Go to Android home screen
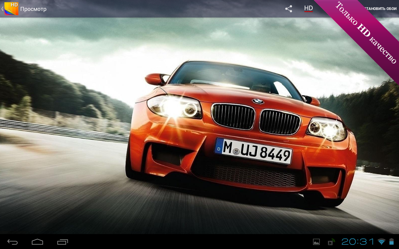The image size is (399, 249). (37, 242)
